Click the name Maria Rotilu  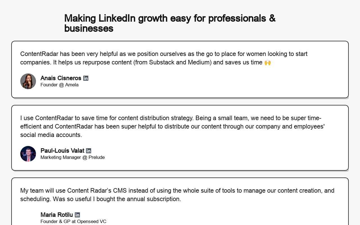[x=57, y=215]
